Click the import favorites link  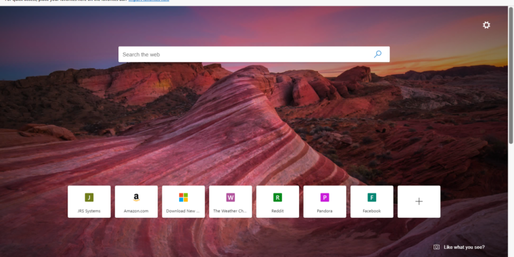click(x=149, y=1)
